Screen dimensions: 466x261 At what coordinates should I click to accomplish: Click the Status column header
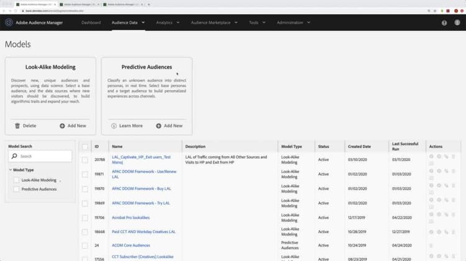[x=323, y=146]
